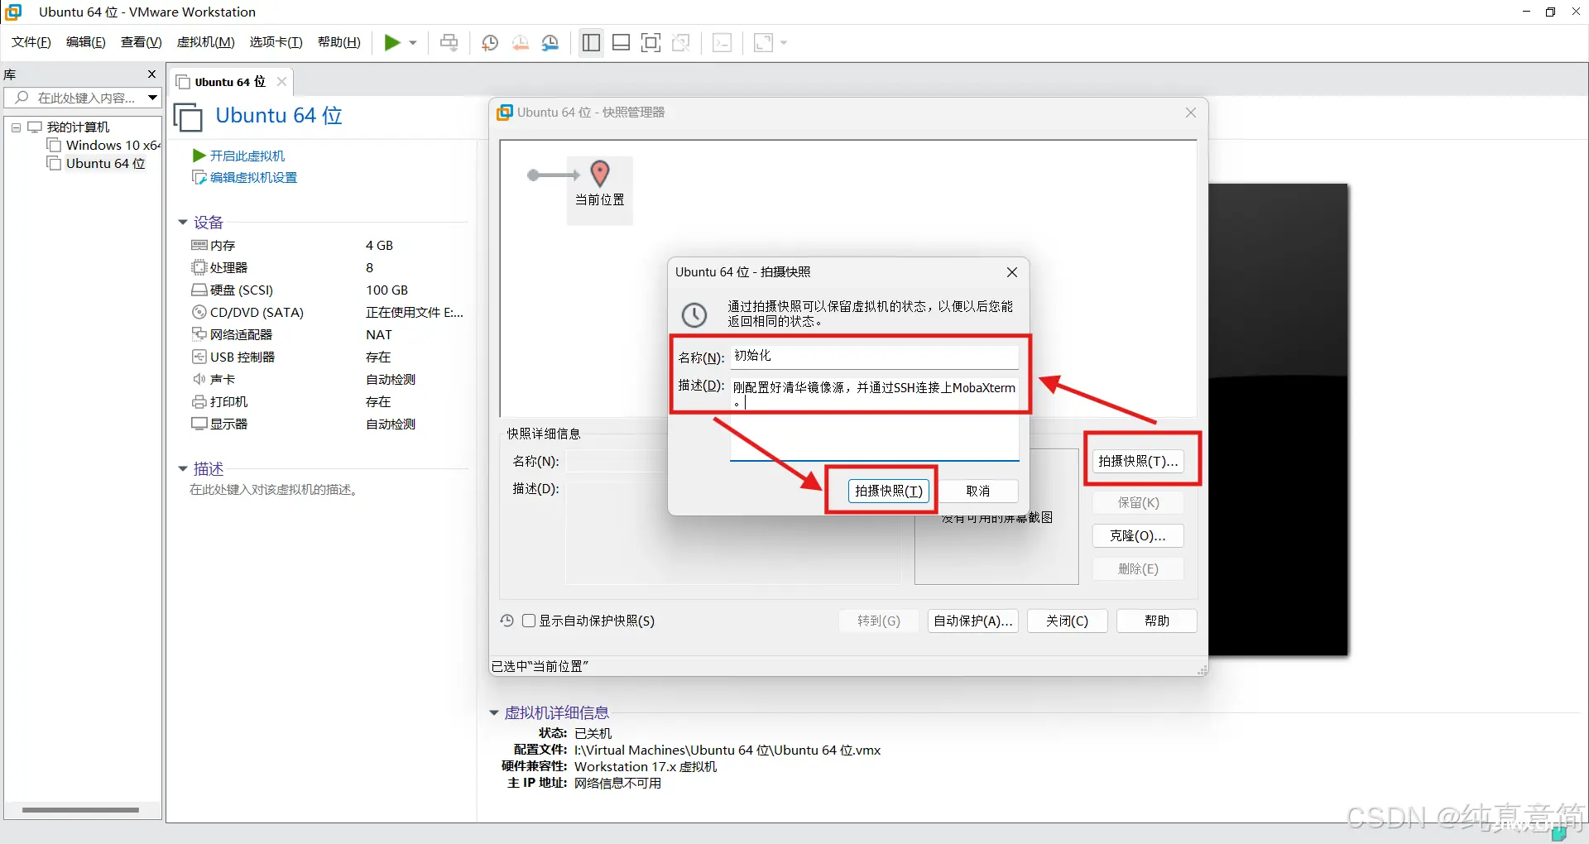Collapse the 我的计算机 tree node
Image resolution: width=1589 pixels, height=844 pixels.
click(16, 127)
